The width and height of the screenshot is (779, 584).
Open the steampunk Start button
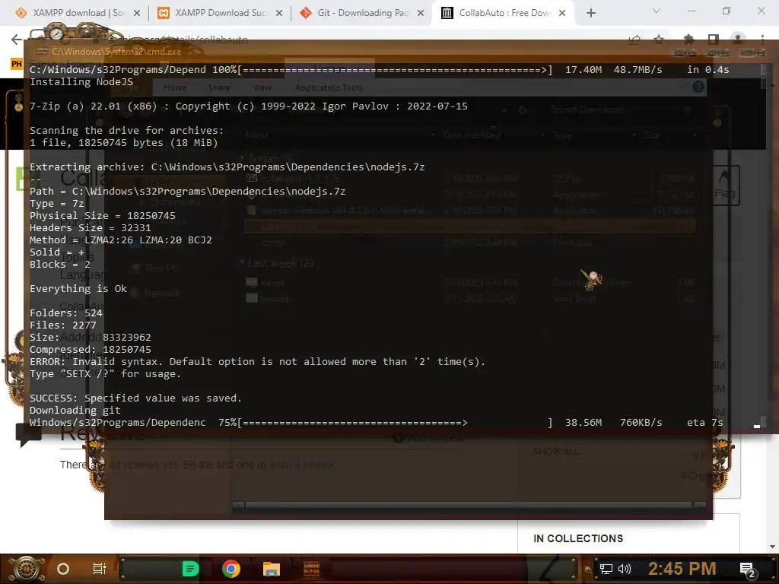(26, 569)
